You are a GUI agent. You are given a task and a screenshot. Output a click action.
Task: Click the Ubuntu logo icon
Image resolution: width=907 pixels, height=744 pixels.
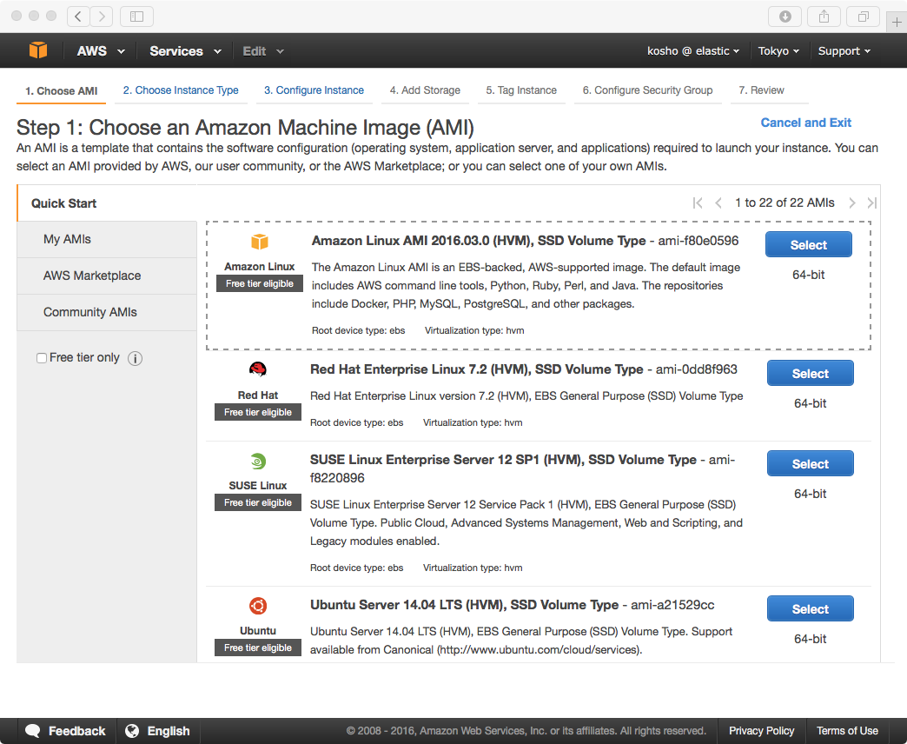258,606
